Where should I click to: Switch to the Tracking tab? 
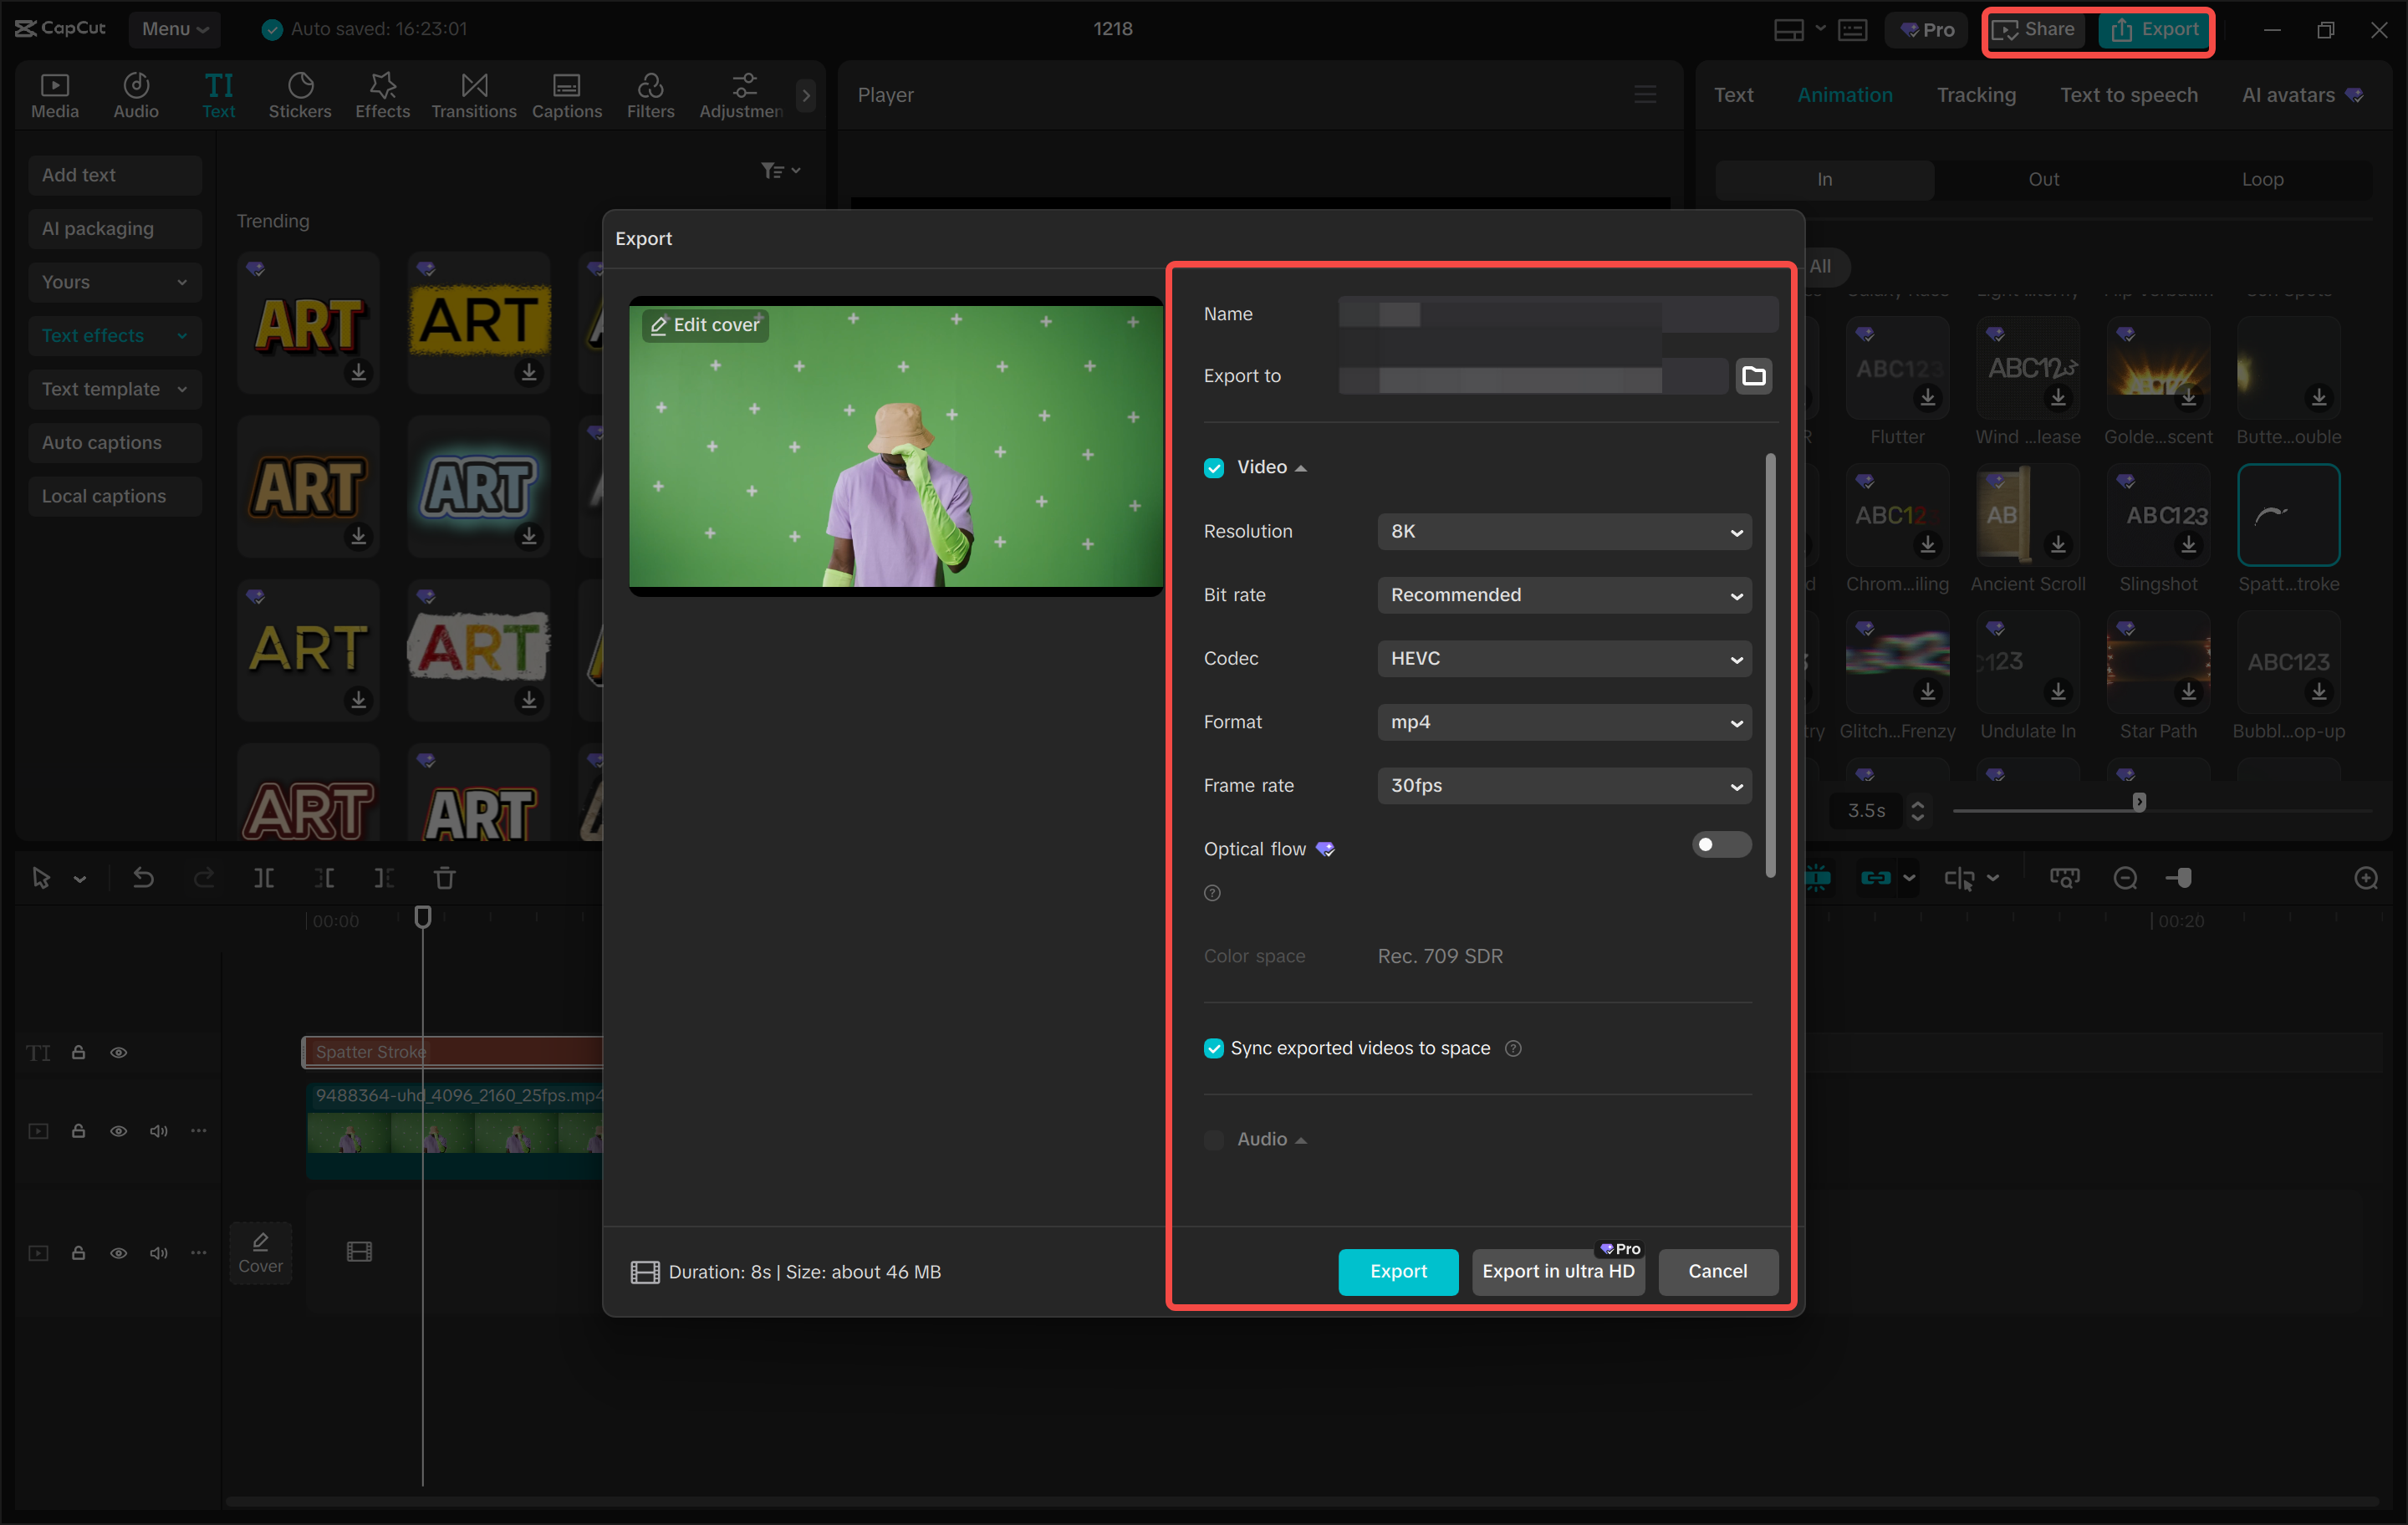coord(1976,94)
